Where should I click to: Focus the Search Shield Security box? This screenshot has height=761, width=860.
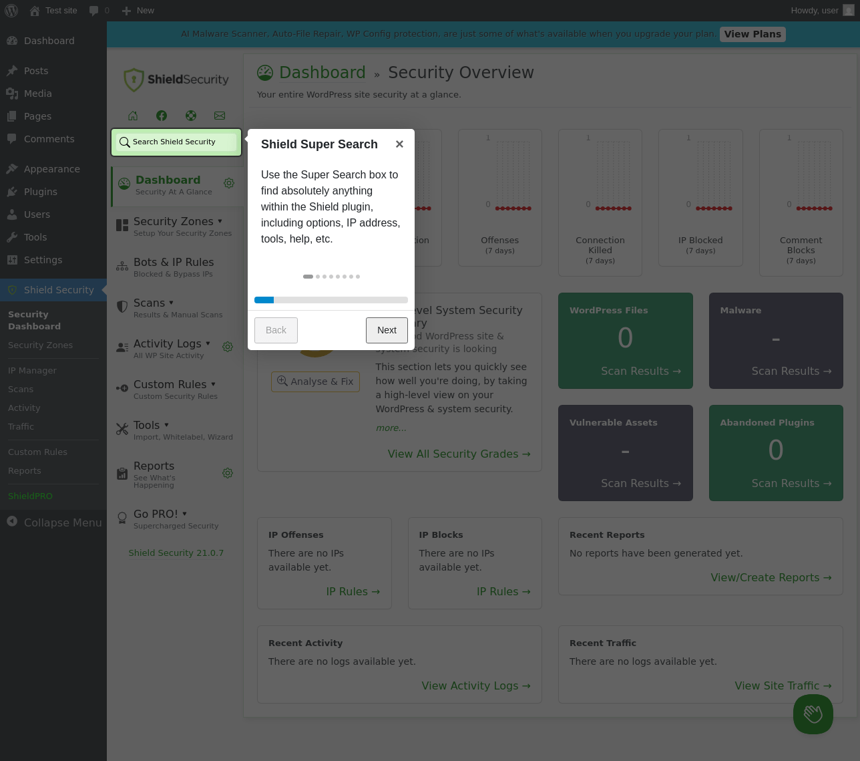click(x=176, y=142)
